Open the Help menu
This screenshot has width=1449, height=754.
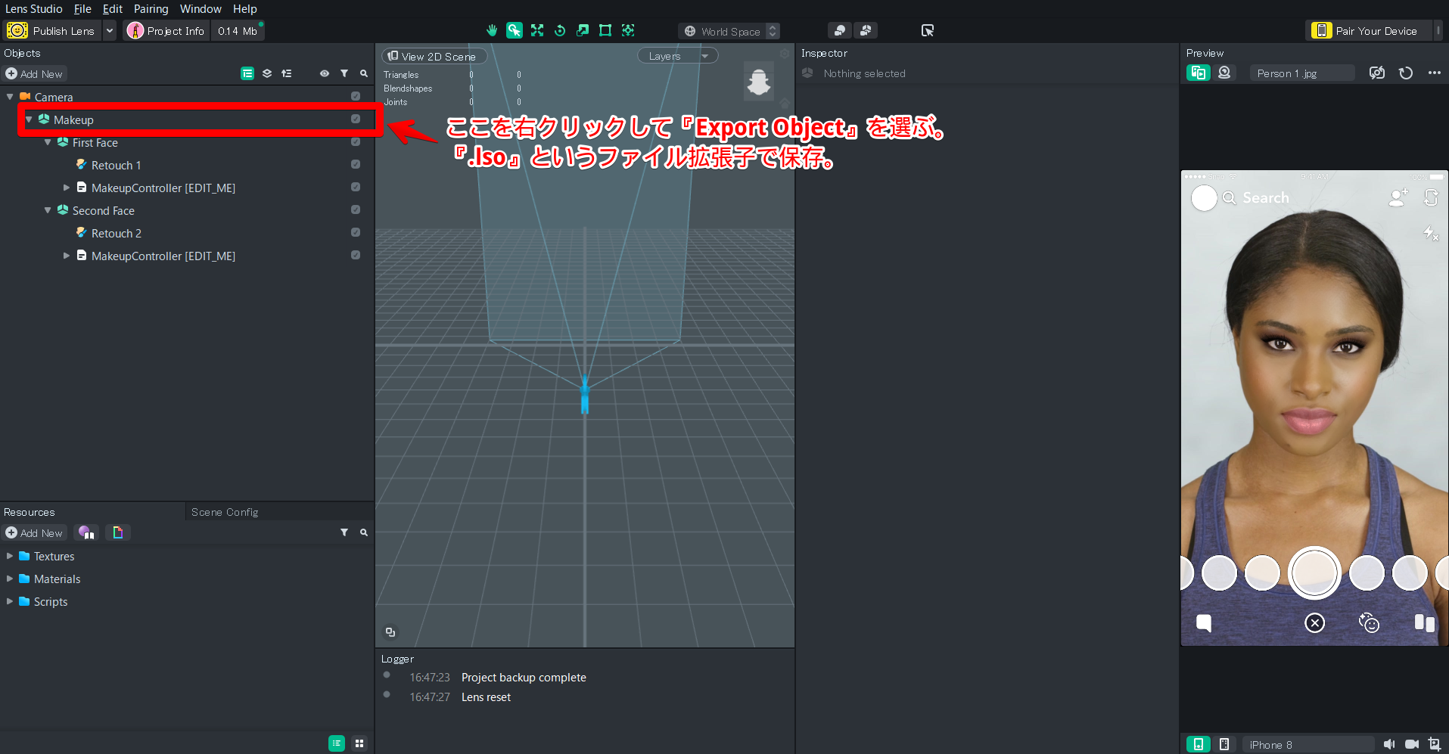245,9
